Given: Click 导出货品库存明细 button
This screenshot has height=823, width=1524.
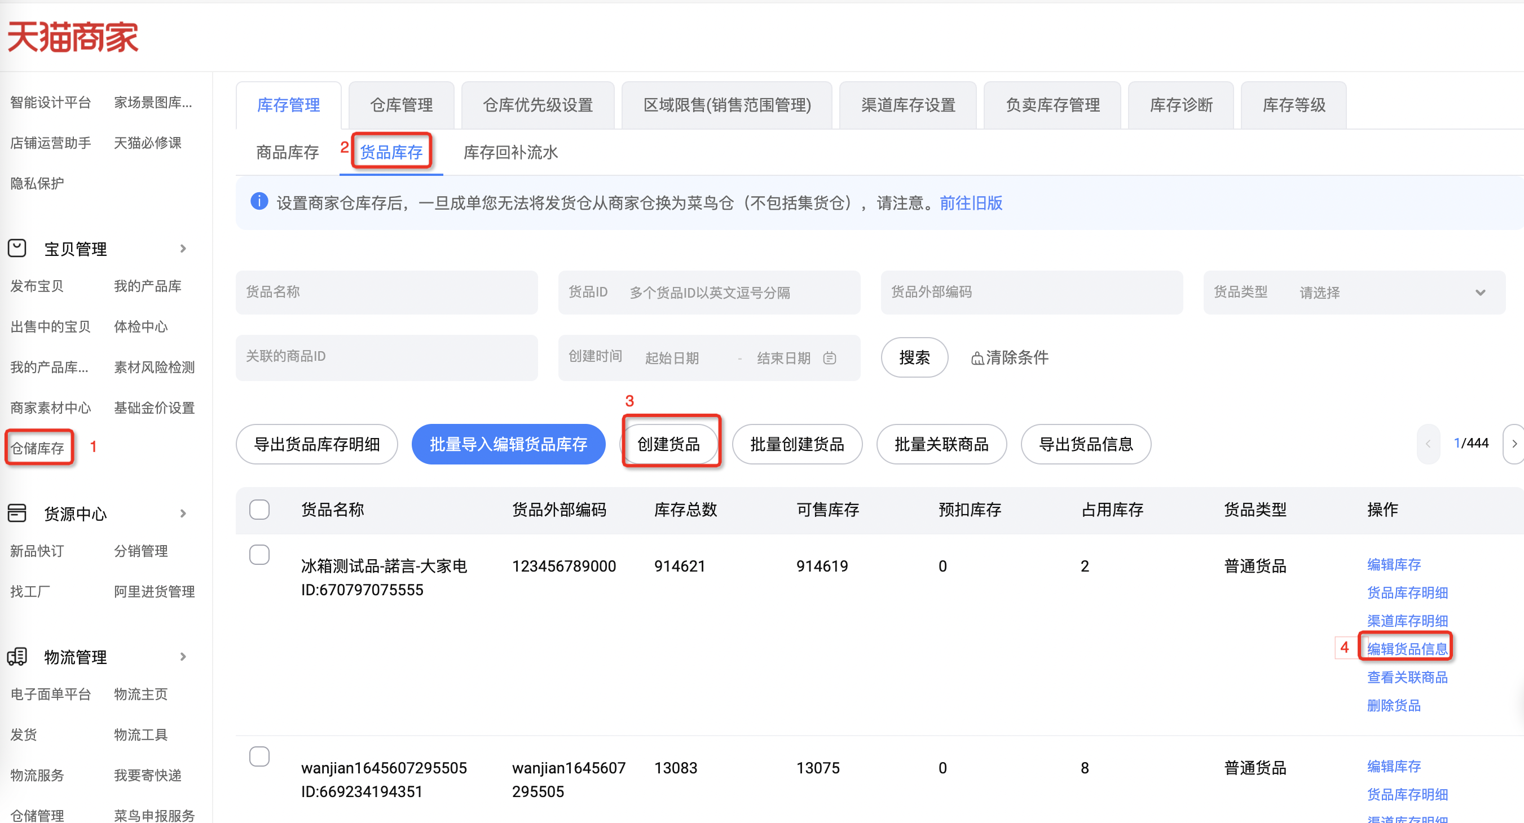Looking at the screenshot, I should [x=317, y=444].
